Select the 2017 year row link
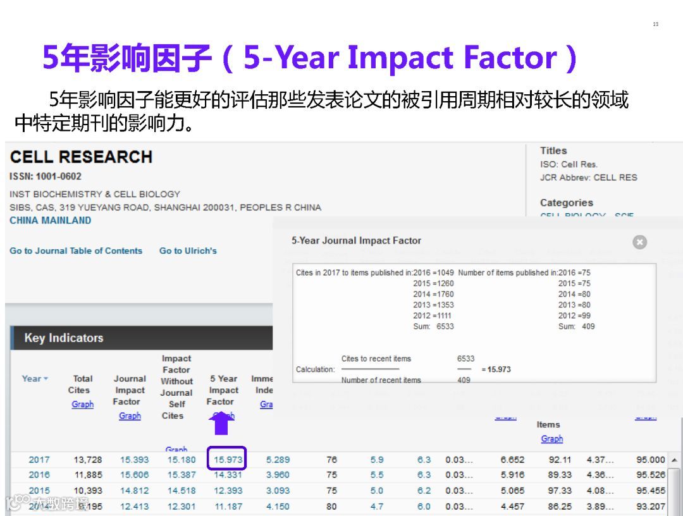This screenshot has height=516, width=683. (x=39, y=460)
